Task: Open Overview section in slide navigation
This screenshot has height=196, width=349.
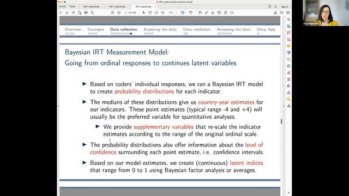Action: [73, 29]
